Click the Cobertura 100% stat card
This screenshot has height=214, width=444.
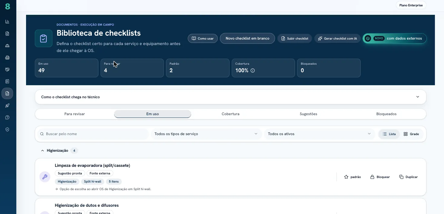[263, 68]
